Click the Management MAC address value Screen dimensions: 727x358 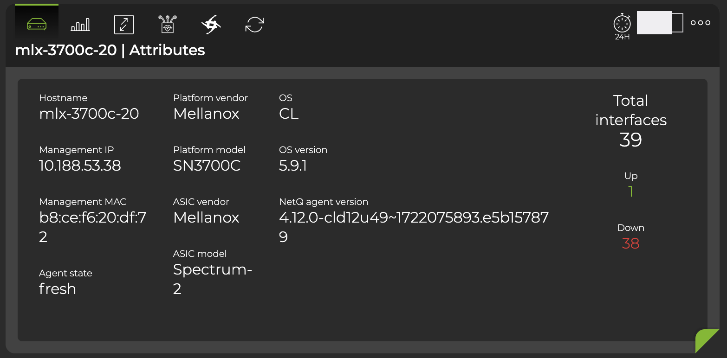point(92,217)
